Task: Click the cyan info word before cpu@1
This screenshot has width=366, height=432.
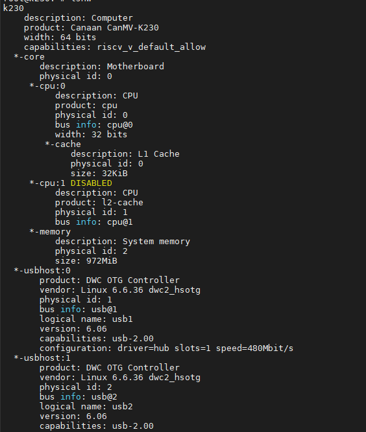Action: pyautogui.click(x=86, y=222)
